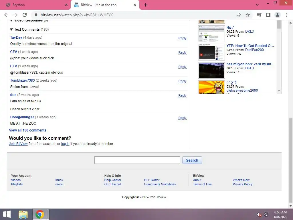
Task: Open footer Playlists link
Action: [x=17, y=184]
